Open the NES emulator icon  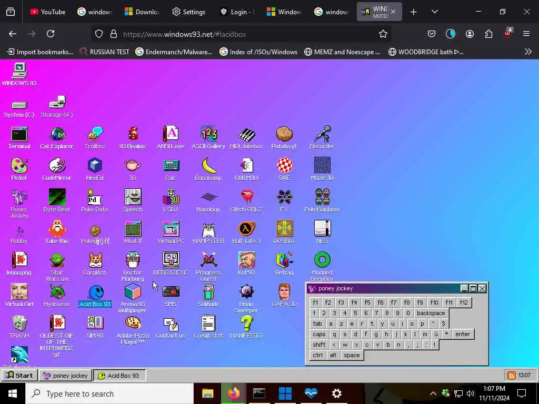(x=322, y=232)
